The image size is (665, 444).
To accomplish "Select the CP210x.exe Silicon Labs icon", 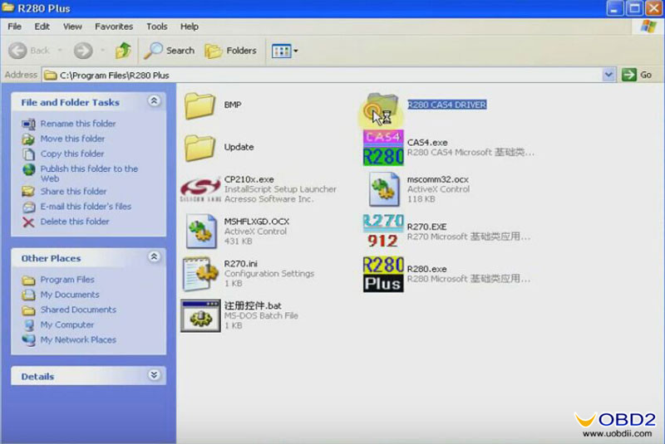I will pos(200,189).
